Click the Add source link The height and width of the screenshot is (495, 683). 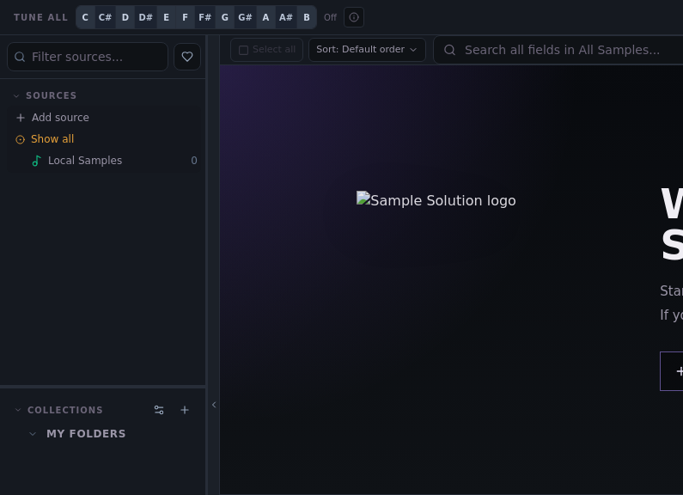(60, 118)
